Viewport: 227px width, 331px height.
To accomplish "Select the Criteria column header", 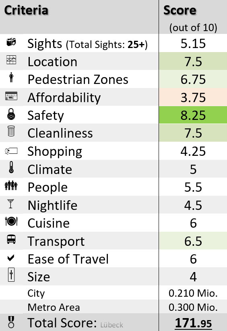I will 26,10.
